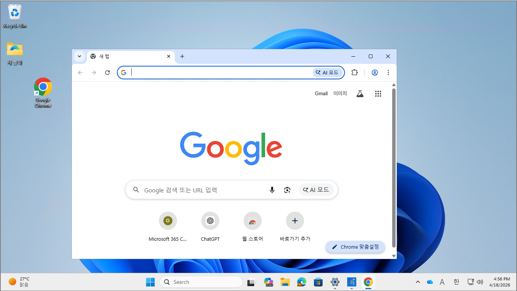Click the A input mode indicator
Viewport: 517px width, 291px height.
pos(442,282)
